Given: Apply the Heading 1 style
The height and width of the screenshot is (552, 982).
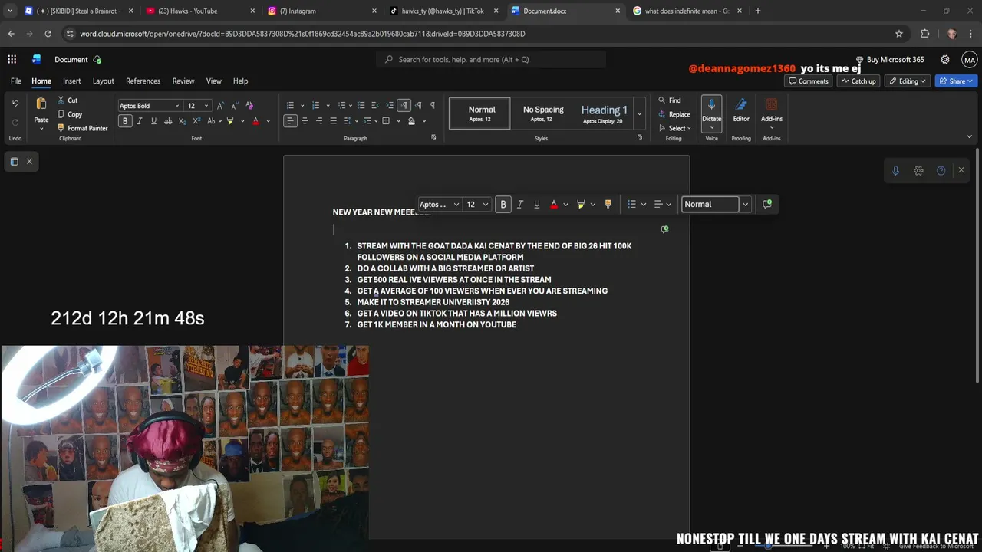Looking at the screenshot, I should (x=604, y=113).
